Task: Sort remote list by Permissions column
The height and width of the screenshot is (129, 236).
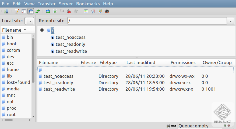Action: click(183, 62)
